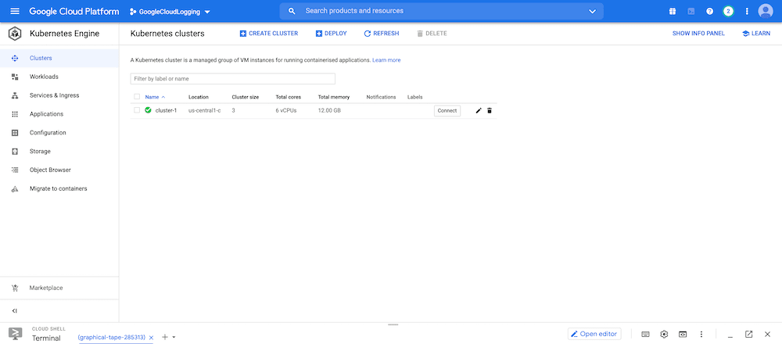The width and height of the screenshot is (782, 344).
Task: Open the GoogleCloudLogging project selector dropdown
Action: click(x=170, y=12)
